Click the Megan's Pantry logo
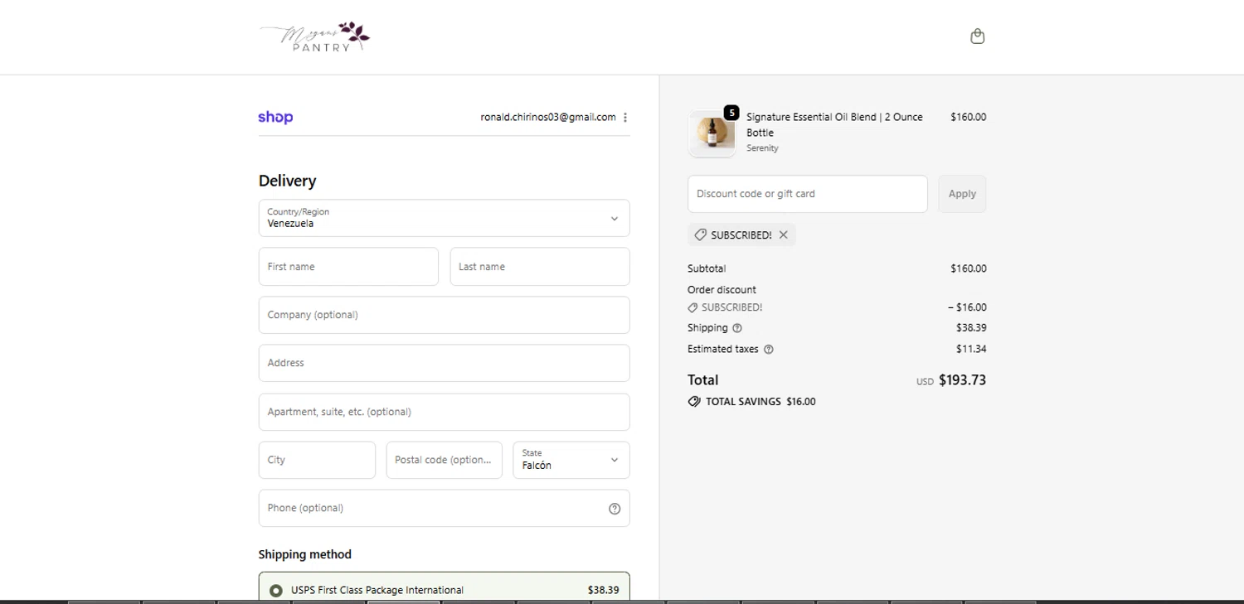This screenshot has width=1244, height=604. point(314,37)
